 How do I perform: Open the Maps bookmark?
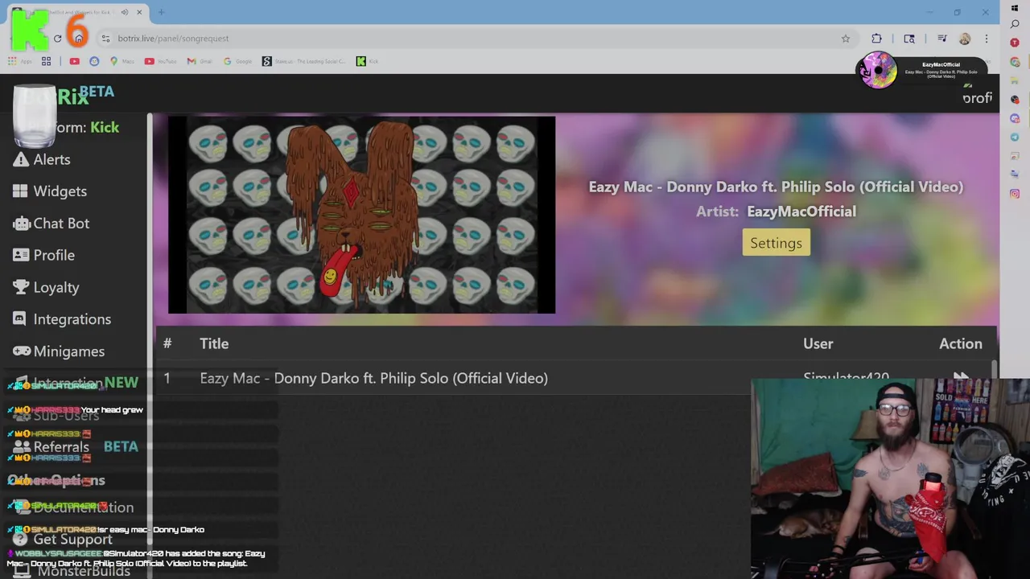(x=122, y=61)
